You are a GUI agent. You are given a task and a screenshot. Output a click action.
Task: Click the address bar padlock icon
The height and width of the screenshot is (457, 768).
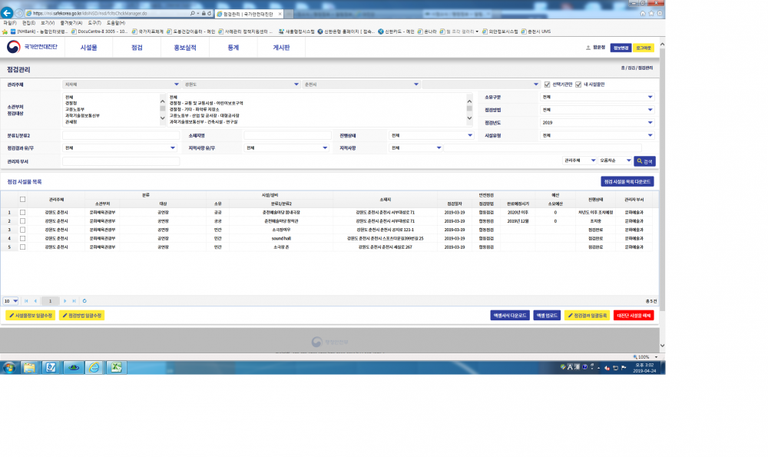click(204, 14)
